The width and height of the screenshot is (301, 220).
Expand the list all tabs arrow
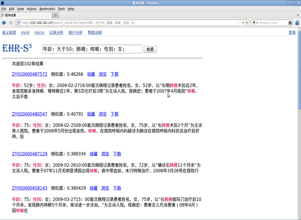[298, 15]
